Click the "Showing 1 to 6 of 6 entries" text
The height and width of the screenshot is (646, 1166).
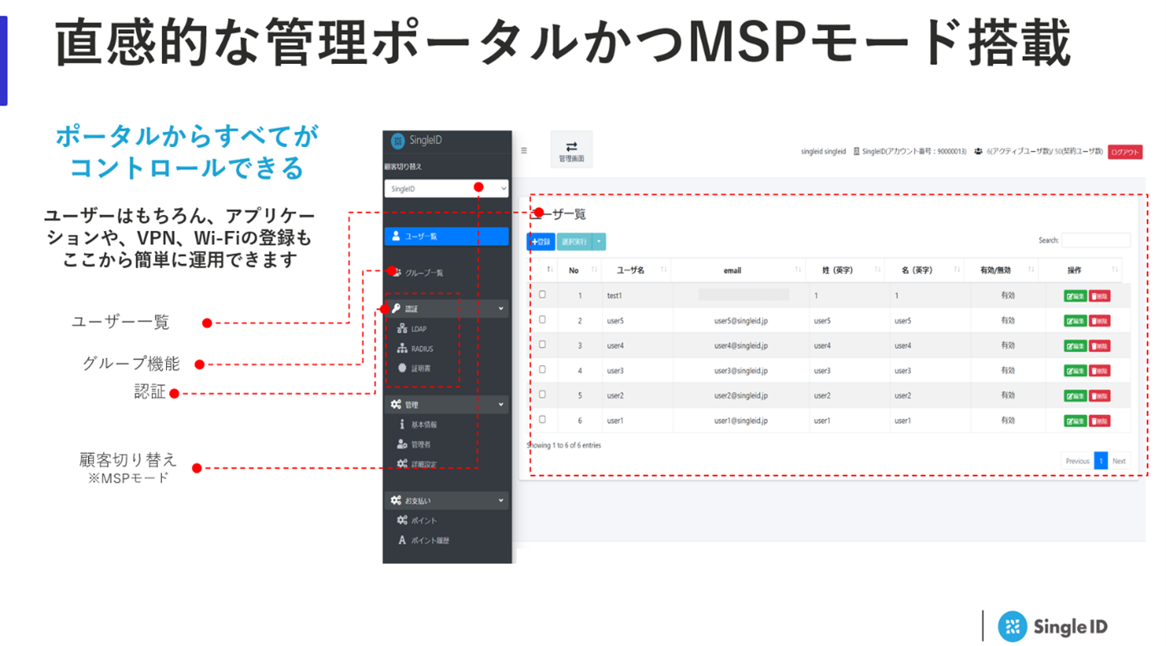[x=564, y=446]
